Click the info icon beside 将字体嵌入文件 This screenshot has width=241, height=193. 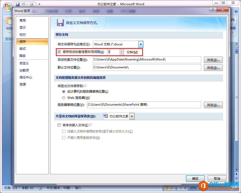click(90, 125)
